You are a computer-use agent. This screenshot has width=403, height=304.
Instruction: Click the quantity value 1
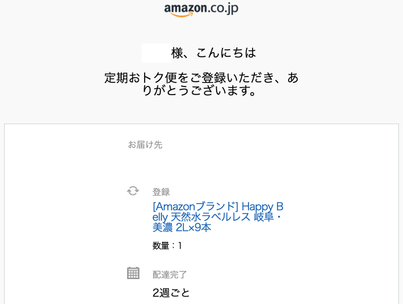(179, 245)
